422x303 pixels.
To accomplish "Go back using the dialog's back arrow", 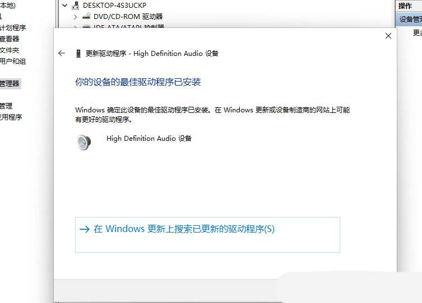I will pos(62,54).
